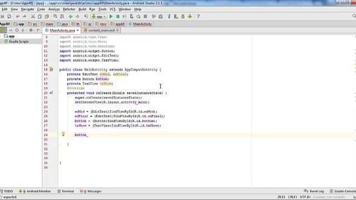This screenshot has height=200, width=356.
Task: Click the Undo arrow icon
Action: pos(17,16)
